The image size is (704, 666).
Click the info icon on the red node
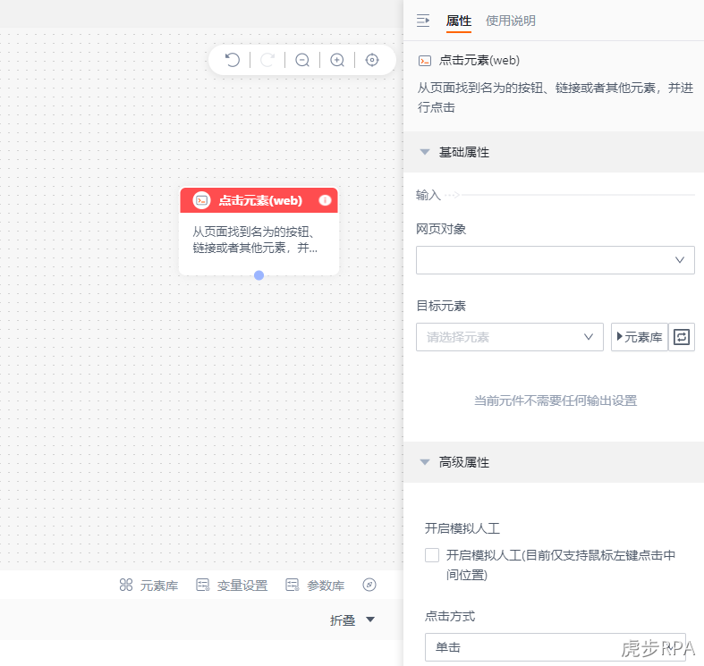click(x=325, y=200)
